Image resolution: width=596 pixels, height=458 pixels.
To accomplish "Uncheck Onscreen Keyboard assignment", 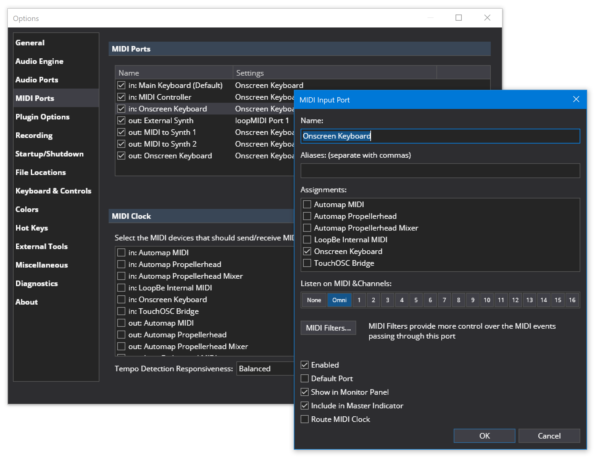I will (x=307, y=251).
